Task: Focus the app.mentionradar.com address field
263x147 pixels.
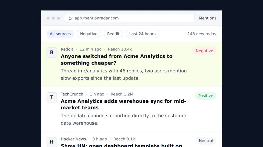Action: pyautogui.click(x=129, y=18)
